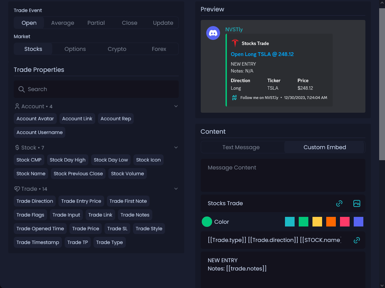Collapse the Account properties section
The image size is (385, 288).
[x=176, y=106]
